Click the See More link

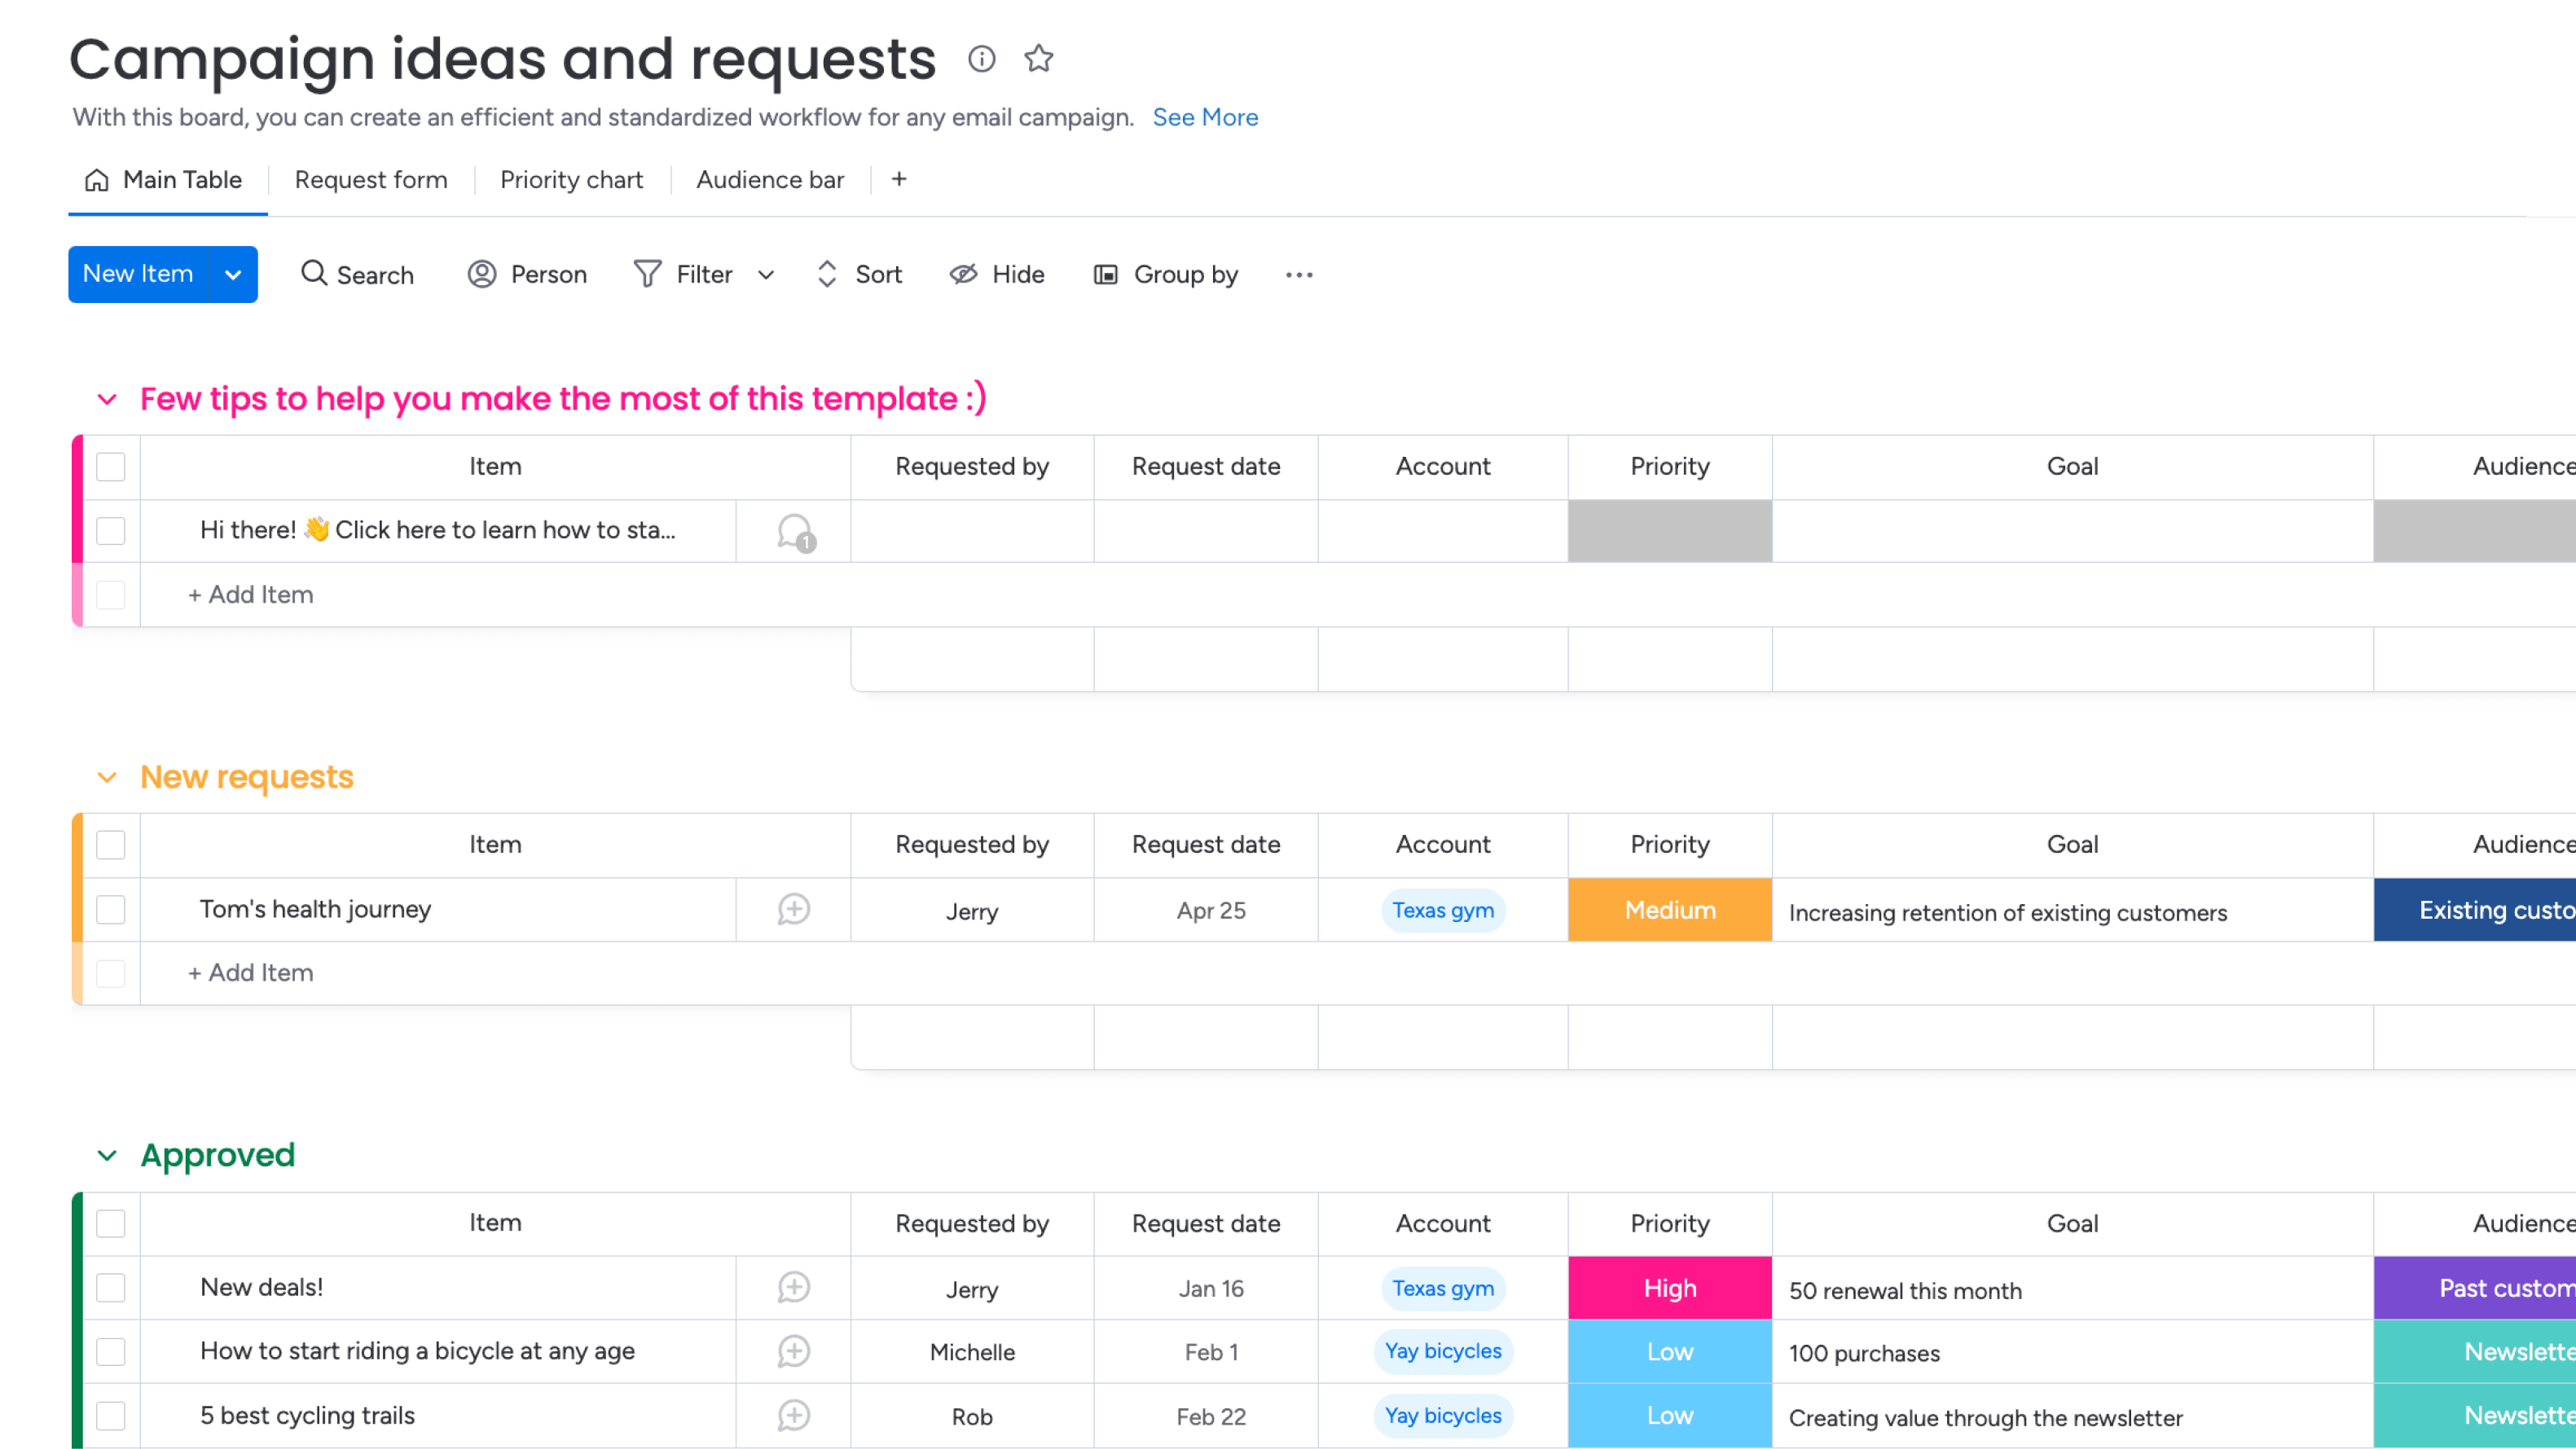coord(1205,117)
